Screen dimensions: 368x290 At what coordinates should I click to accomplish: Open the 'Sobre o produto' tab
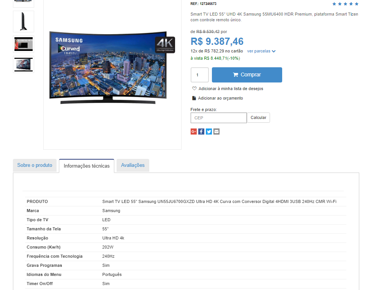[35, 165]
